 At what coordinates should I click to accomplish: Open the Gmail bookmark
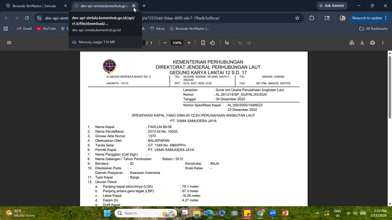(x=24, y=29)
